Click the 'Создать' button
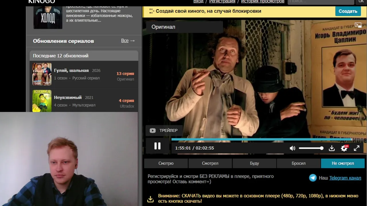 [x=348, y=11]
